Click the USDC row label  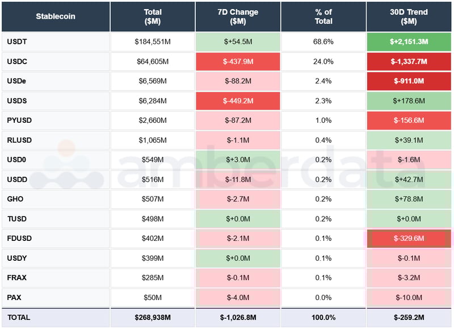click(x=17, y=61)
